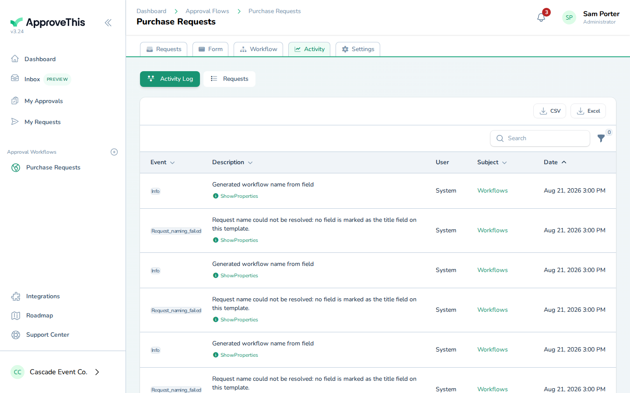
Task: Open the Roadmap page
Action: click(x=39, y=315)
